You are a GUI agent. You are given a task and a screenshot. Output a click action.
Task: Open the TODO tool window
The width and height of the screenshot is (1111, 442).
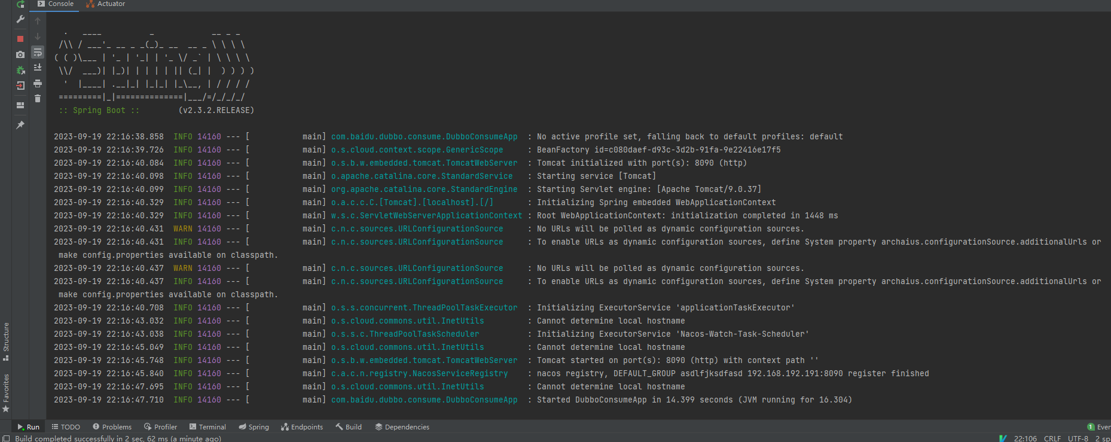[x=66, y=427]
